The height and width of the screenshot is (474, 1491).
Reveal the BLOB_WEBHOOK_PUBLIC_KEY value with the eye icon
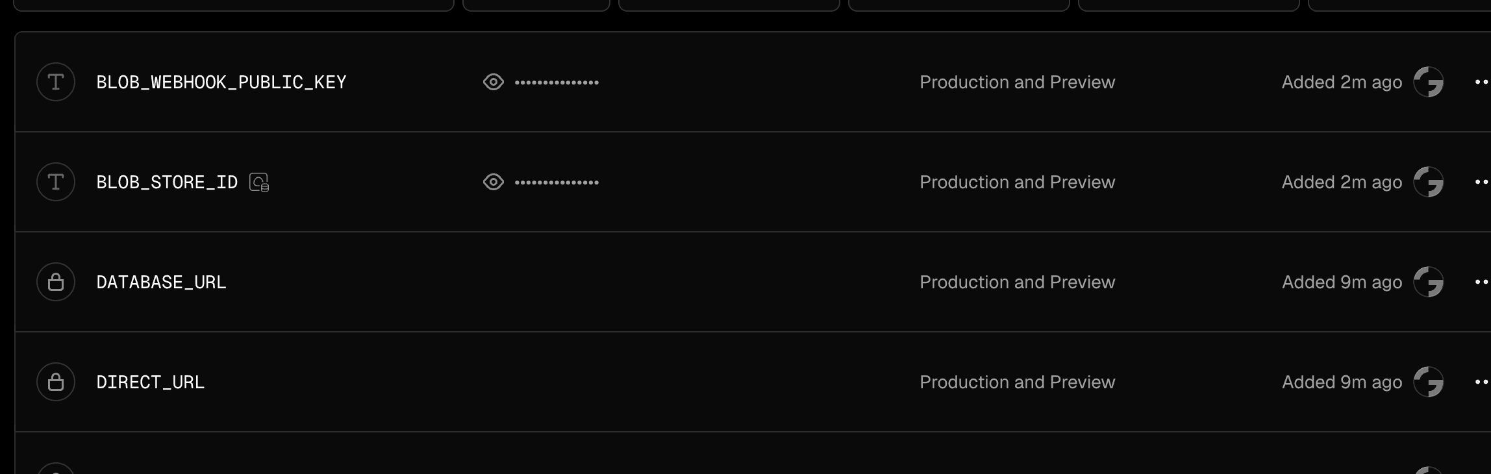tap(494, 82)
